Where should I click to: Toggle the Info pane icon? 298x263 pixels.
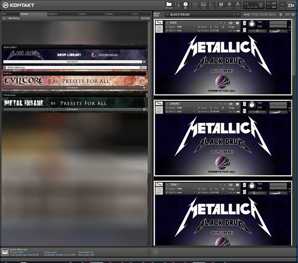(x=186, y=5)
